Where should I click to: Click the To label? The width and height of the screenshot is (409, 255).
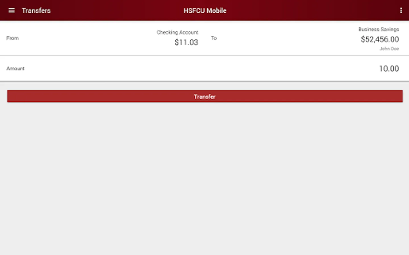pyautogui.click(x=214, y=38)
